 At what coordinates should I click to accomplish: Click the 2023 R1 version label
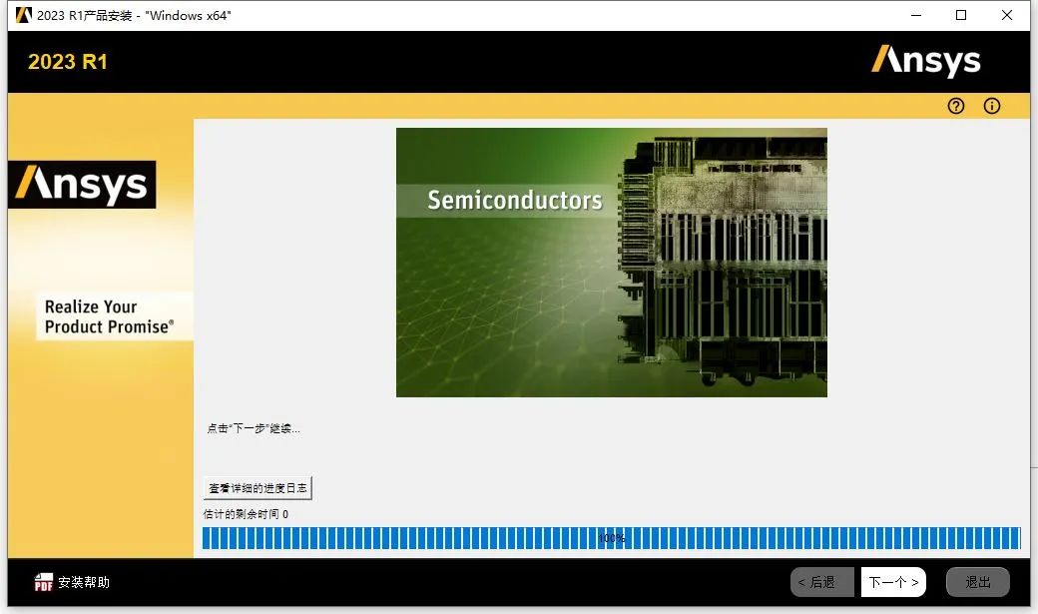pos(67,61)
